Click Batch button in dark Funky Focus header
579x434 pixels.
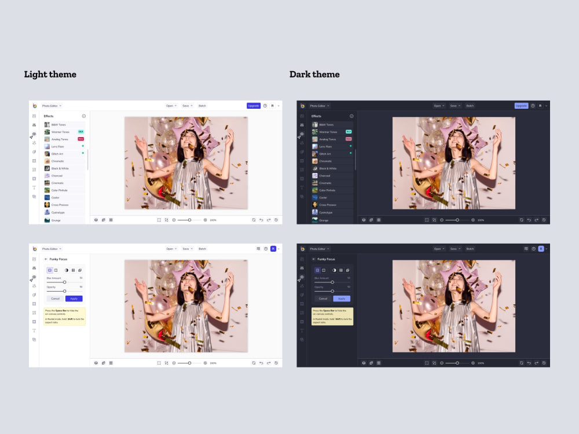(470, 249)
